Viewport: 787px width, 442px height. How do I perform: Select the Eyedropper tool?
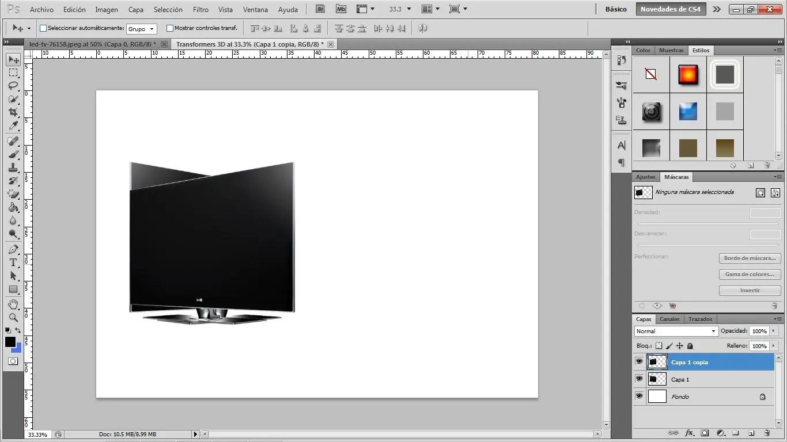coord(13,126)
